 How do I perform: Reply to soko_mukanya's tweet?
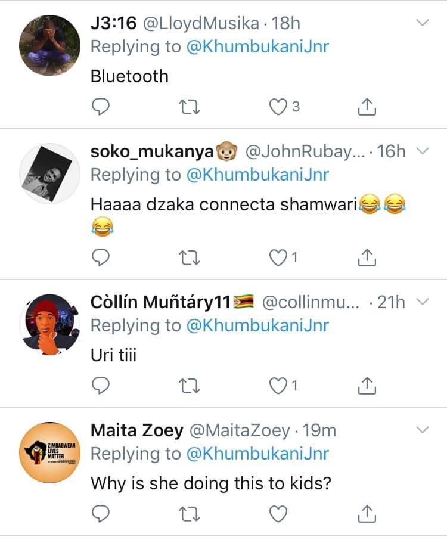[100, 257]
